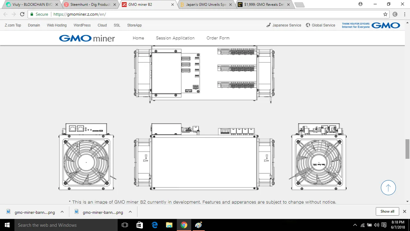410x231 pixels.
Task: Click the GMO miner logo
Action: (87, 38)
